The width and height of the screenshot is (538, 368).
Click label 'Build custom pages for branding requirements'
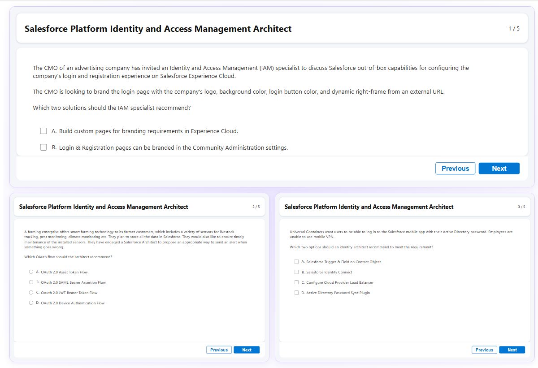148,131
